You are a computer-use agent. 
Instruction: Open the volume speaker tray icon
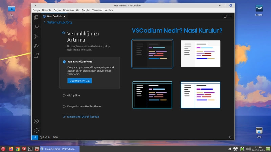[x=248, y=149]
